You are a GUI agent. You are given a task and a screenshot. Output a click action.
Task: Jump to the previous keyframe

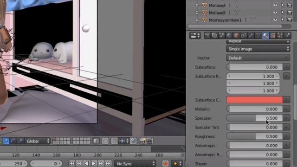coord(79,163)
